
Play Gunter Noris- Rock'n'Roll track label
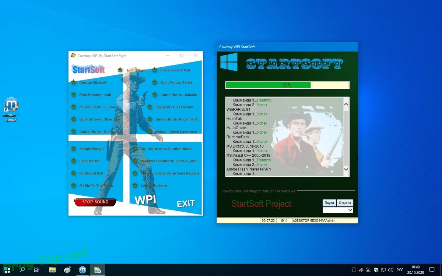176,119
